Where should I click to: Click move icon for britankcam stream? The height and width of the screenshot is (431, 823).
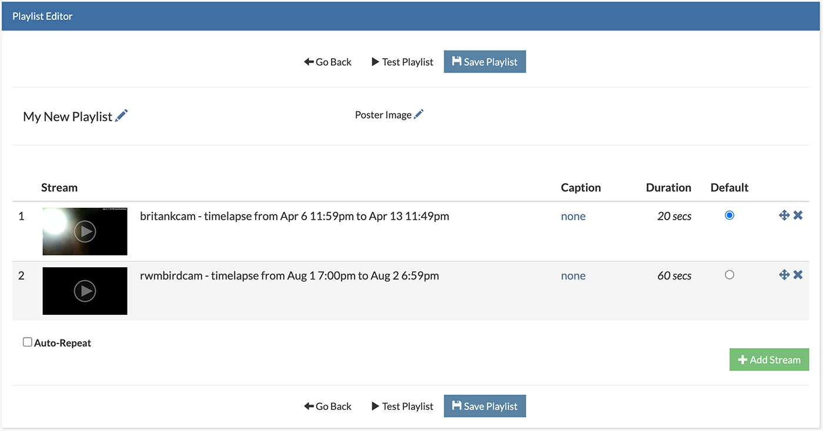[784, 215]
